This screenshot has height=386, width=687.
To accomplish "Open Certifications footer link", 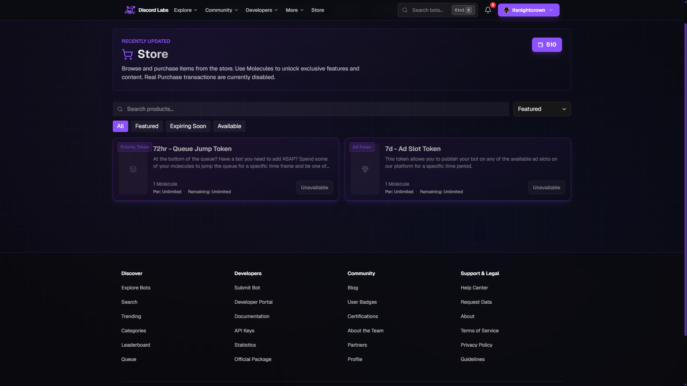I will tap(363, 316).
